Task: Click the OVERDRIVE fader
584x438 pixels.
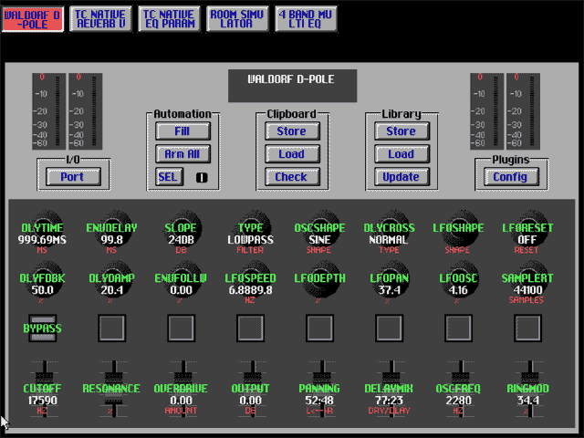Action: 183,389
